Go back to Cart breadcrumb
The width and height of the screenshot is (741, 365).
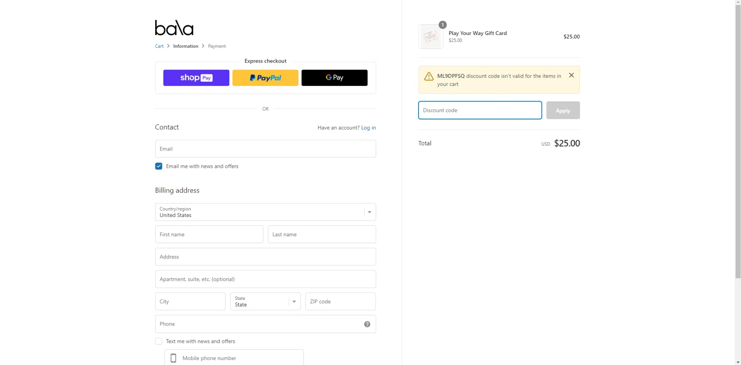click(x=159, y=46)
